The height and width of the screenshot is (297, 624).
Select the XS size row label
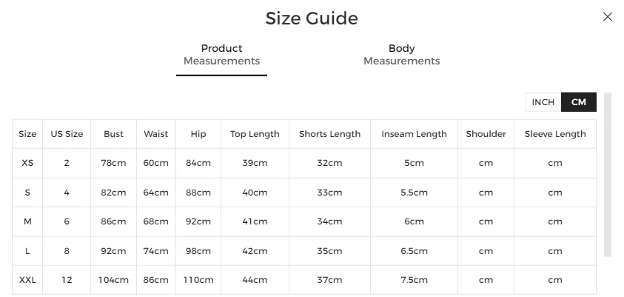pyautogui.click(x=27, y=163)
